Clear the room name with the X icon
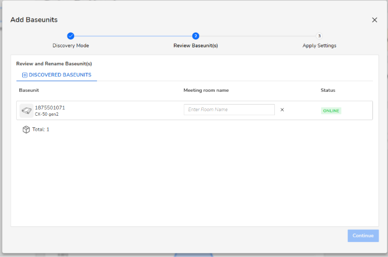This screenshot has height=257, width=388. tap(282, 110)
